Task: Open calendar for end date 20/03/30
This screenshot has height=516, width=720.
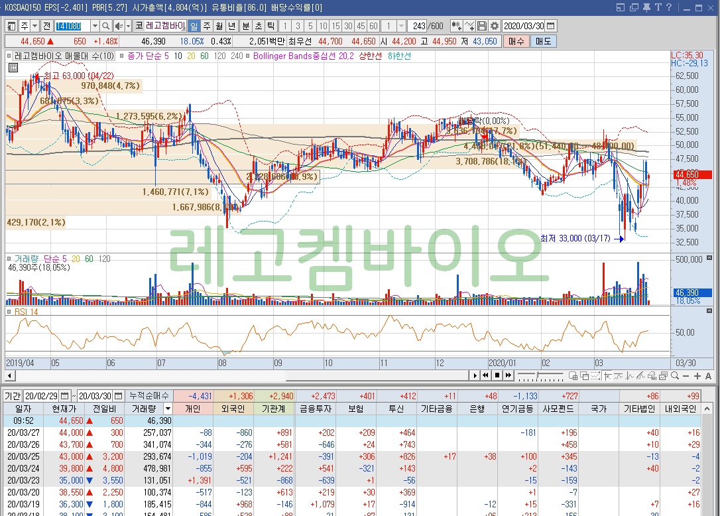Action: coord(119,395)
